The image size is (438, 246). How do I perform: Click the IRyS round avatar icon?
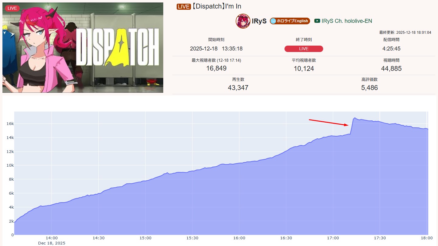(x=243, y=21)
